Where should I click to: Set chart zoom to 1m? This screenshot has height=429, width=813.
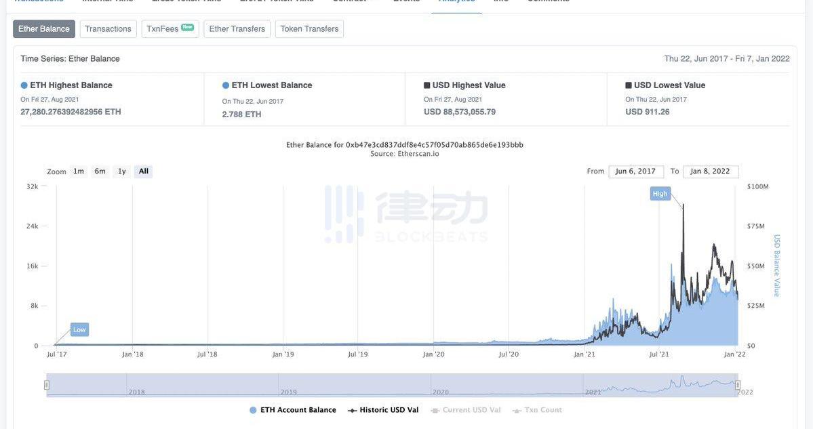(79, 171)
